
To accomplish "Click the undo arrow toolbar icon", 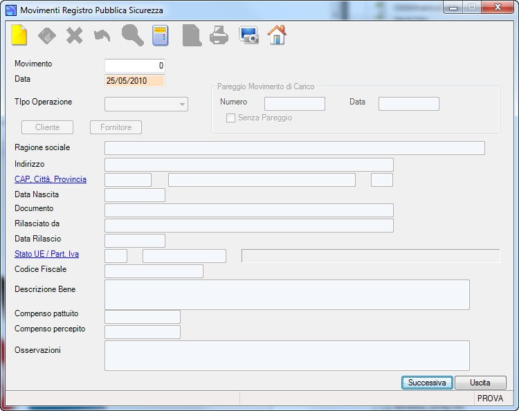I will [102, 35].
